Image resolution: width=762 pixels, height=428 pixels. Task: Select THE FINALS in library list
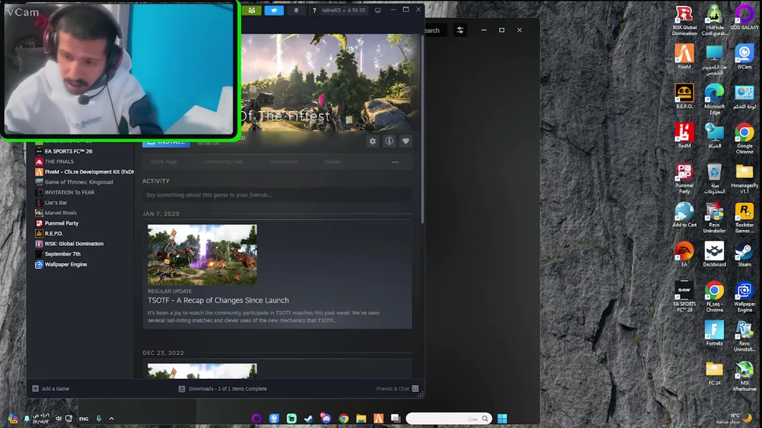[59, 162]
